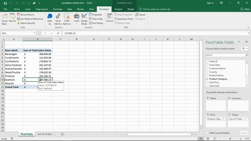
Task: Open COM Add-ins dialog
Action: (67, 19)
